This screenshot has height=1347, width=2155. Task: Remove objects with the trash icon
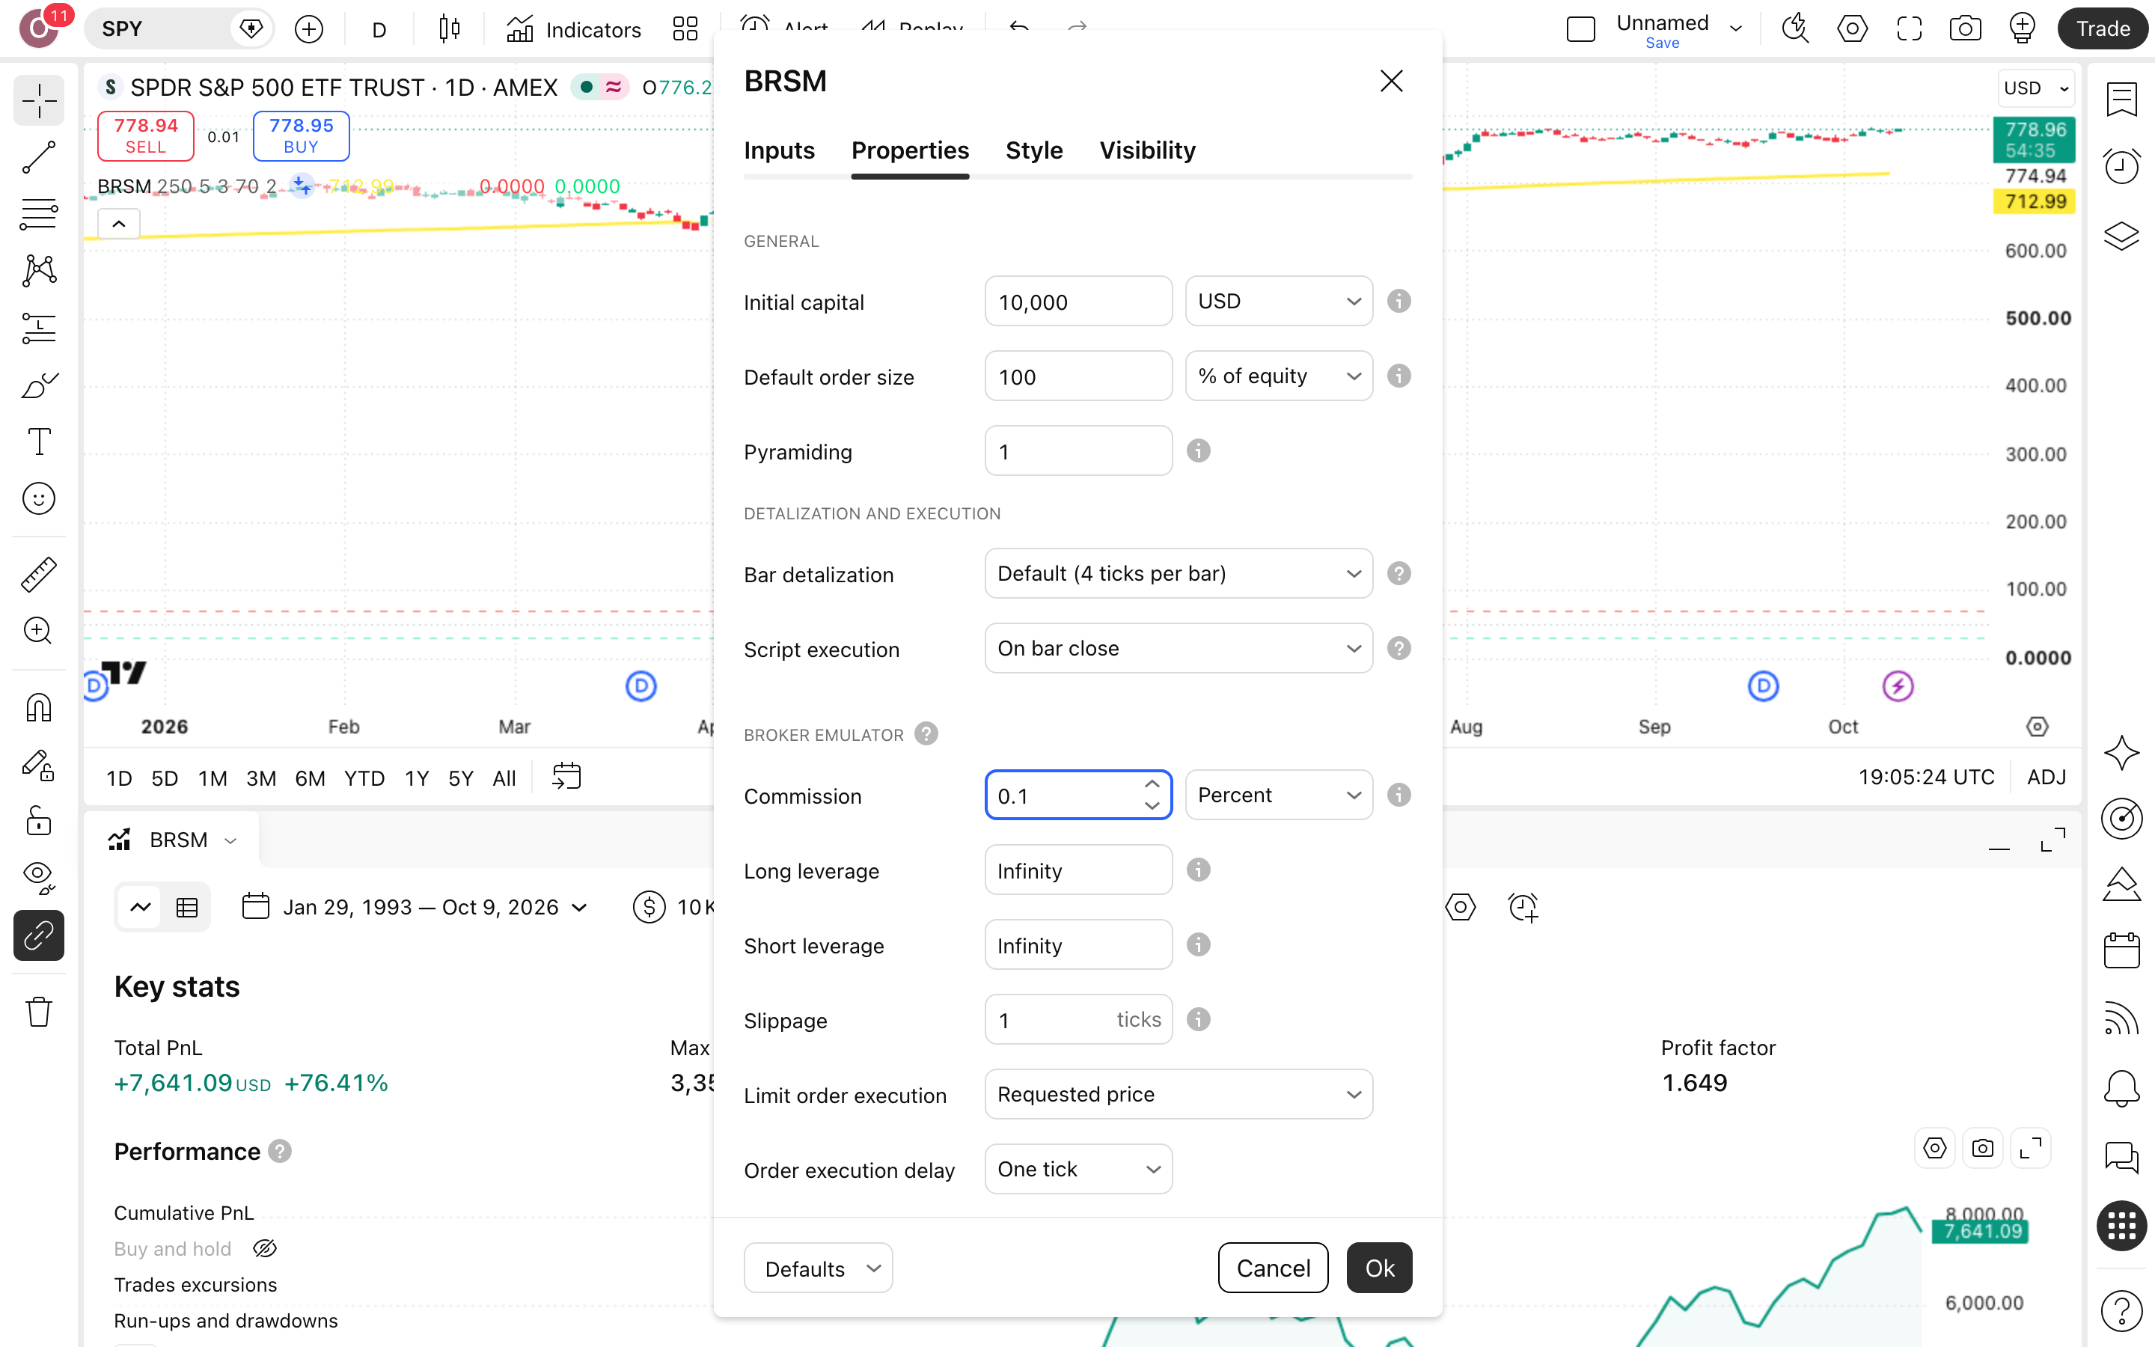coord(38,1011)
